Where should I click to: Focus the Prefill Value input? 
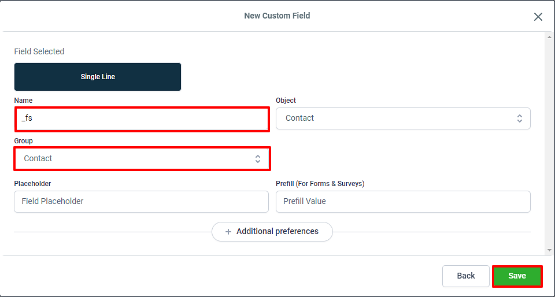click(x=403, y=202)
